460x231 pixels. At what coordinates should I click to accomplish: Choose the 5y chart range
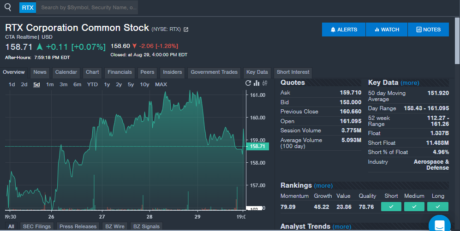[x=131, y=85]
